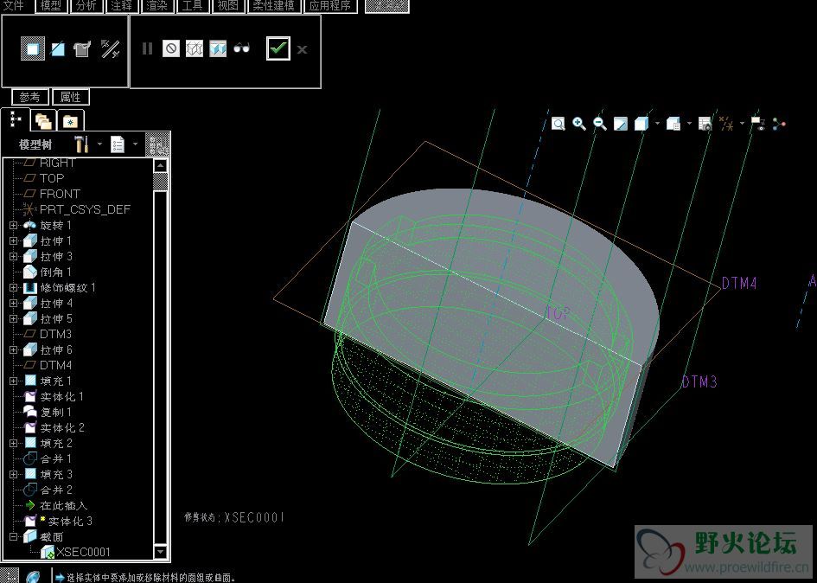
Task: Click the model tree scroll down arrow
Action: point(161,551)
